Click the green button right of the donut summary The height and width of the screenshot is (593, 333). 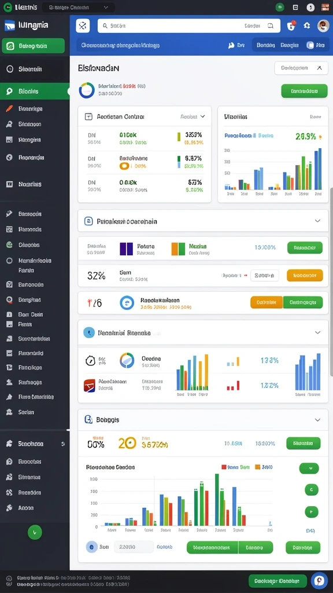[304, 91]
